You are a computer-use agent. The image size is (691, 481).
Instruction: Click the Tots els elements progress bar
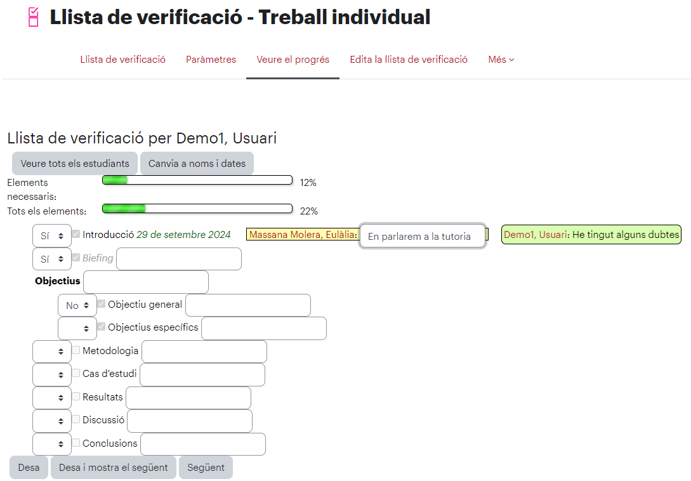[197, 209]
